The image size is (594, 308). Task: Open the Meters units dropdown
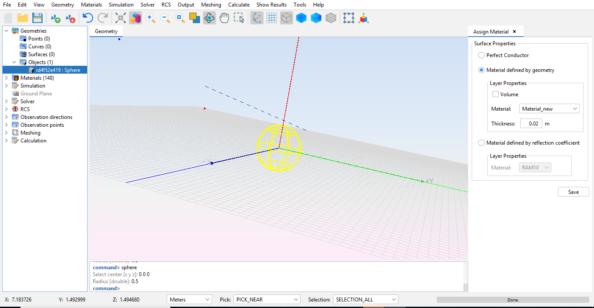coord(189,300)
